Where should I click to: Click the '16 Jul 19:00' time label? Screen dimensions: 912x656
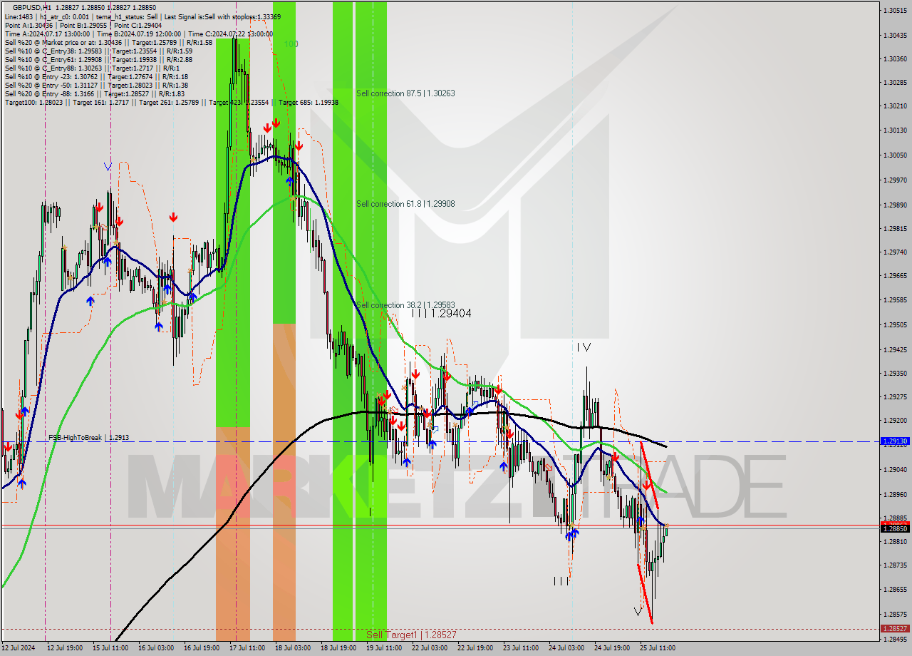click(x=202, y=647)
